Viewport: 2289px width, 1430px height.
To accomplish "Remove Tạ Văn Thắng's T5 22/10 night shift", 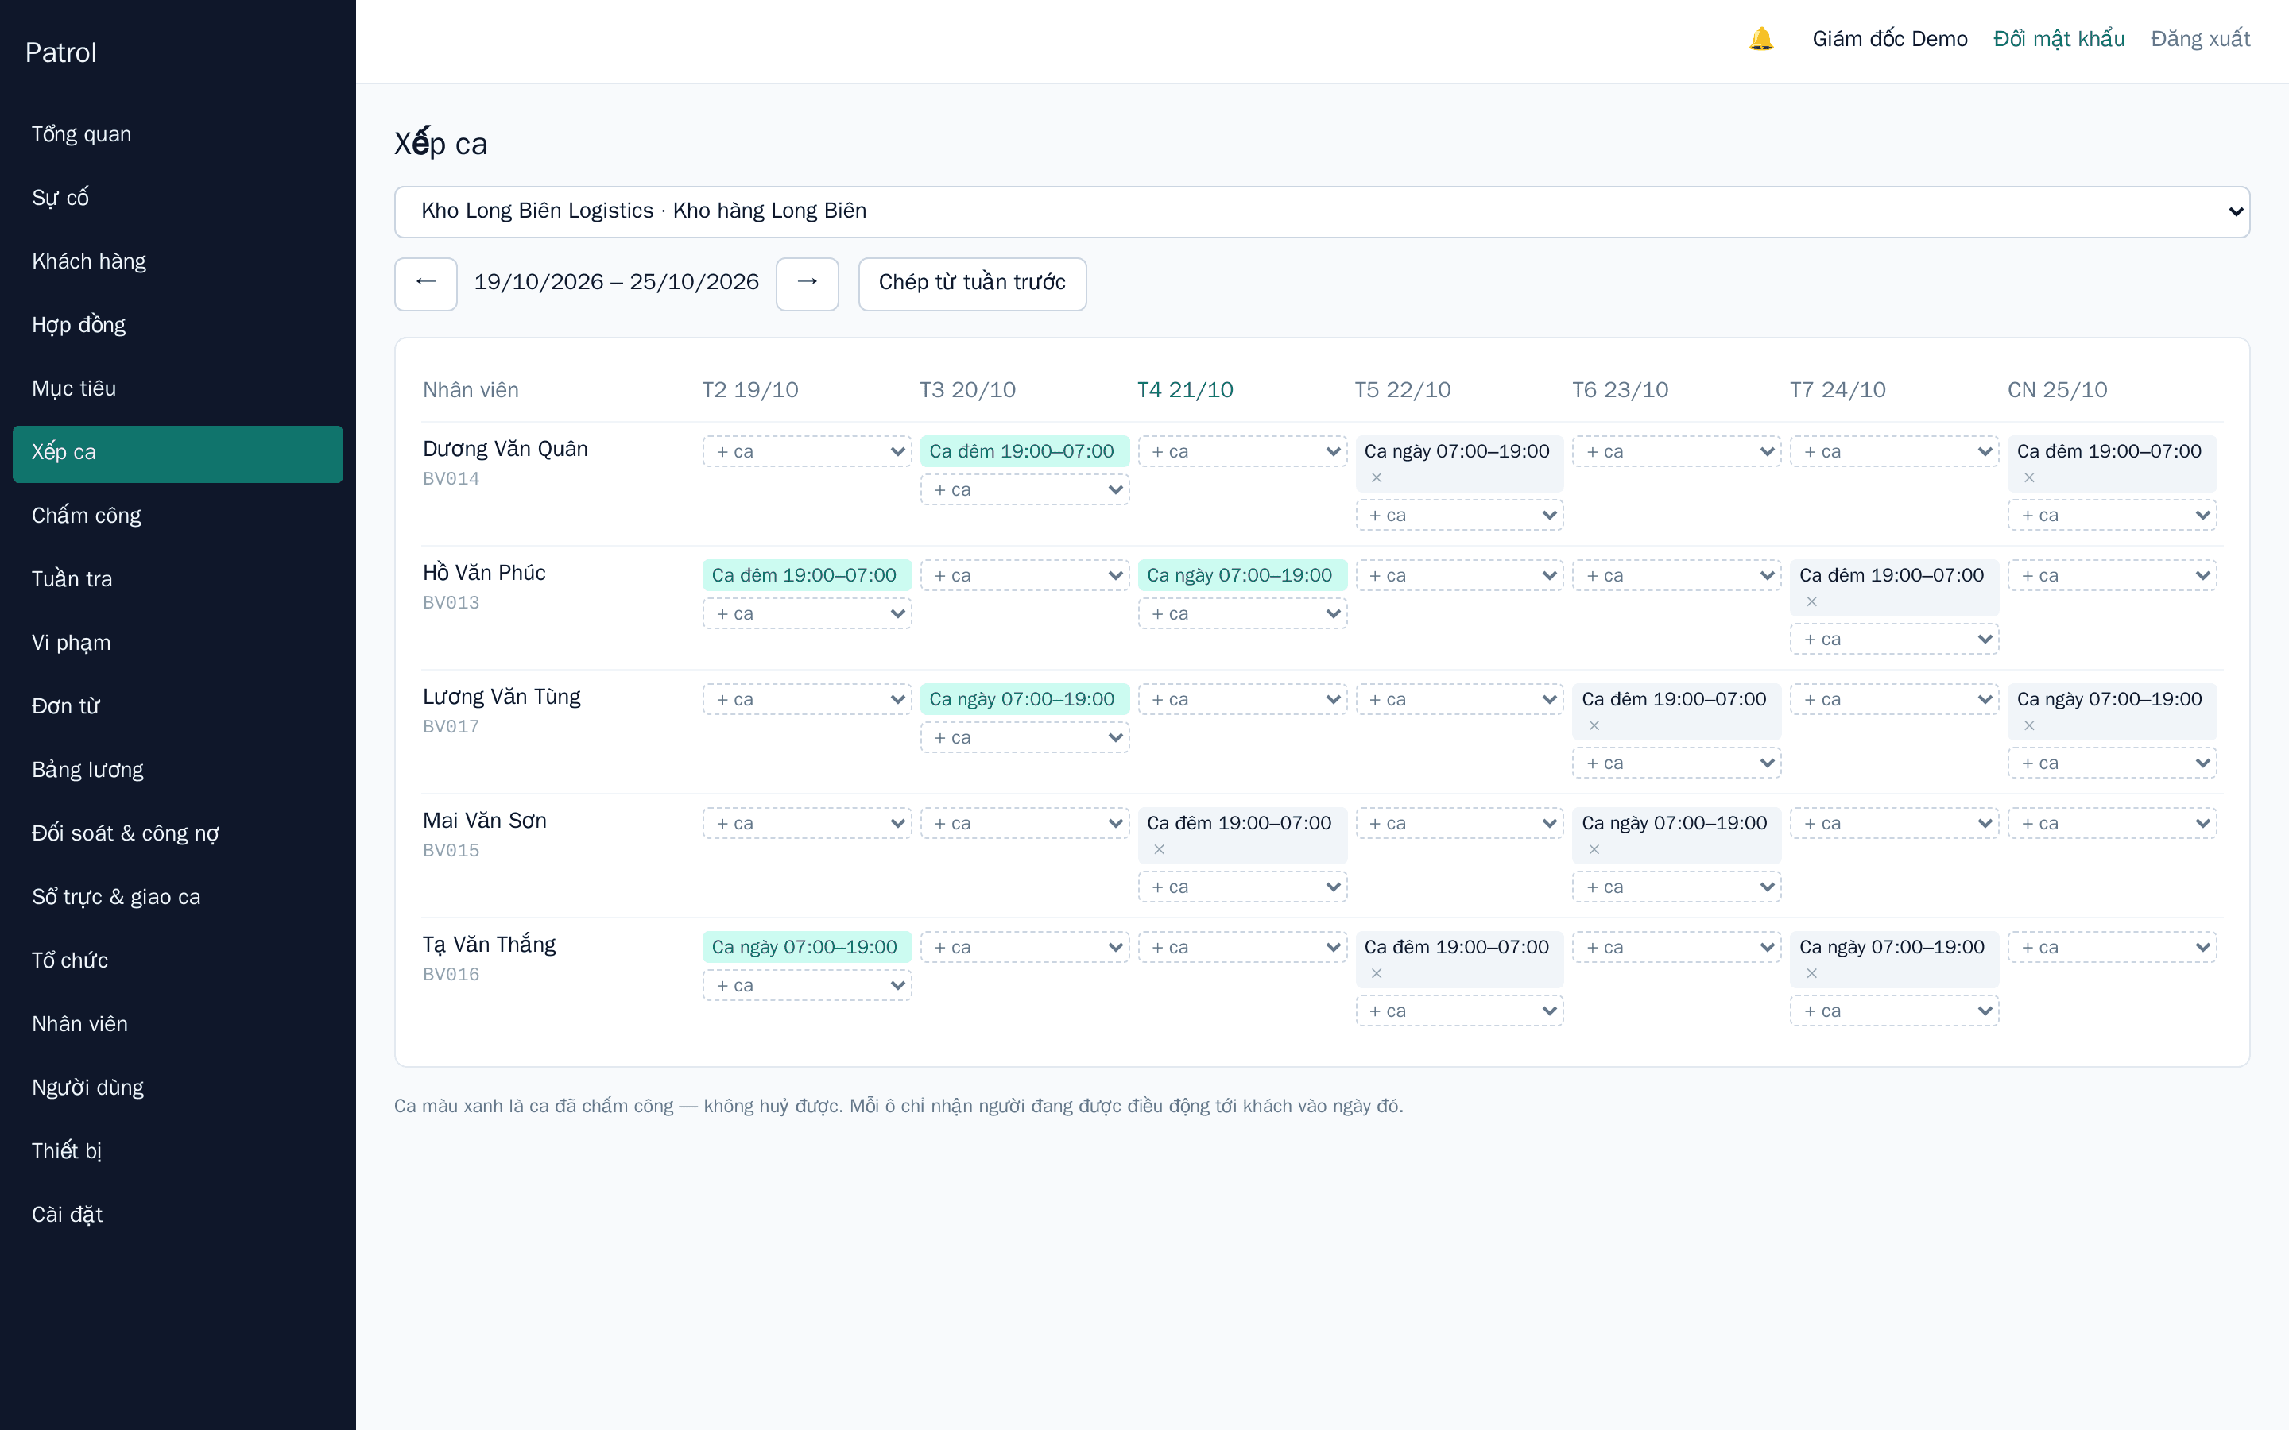I will pos(1377,973).
